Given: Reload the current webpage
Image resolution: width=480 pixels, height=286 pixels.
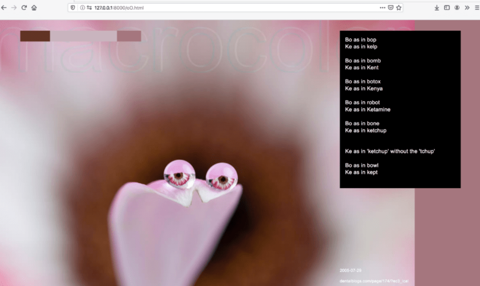Looking at the screenshot, I should (x=24, y=7).
